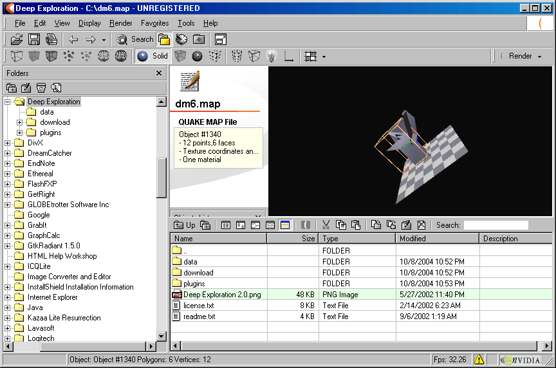The height and width of the screenshot is (368, 556).
Task: Sort files by the Modified column header
Action: [x=437, y=239]
